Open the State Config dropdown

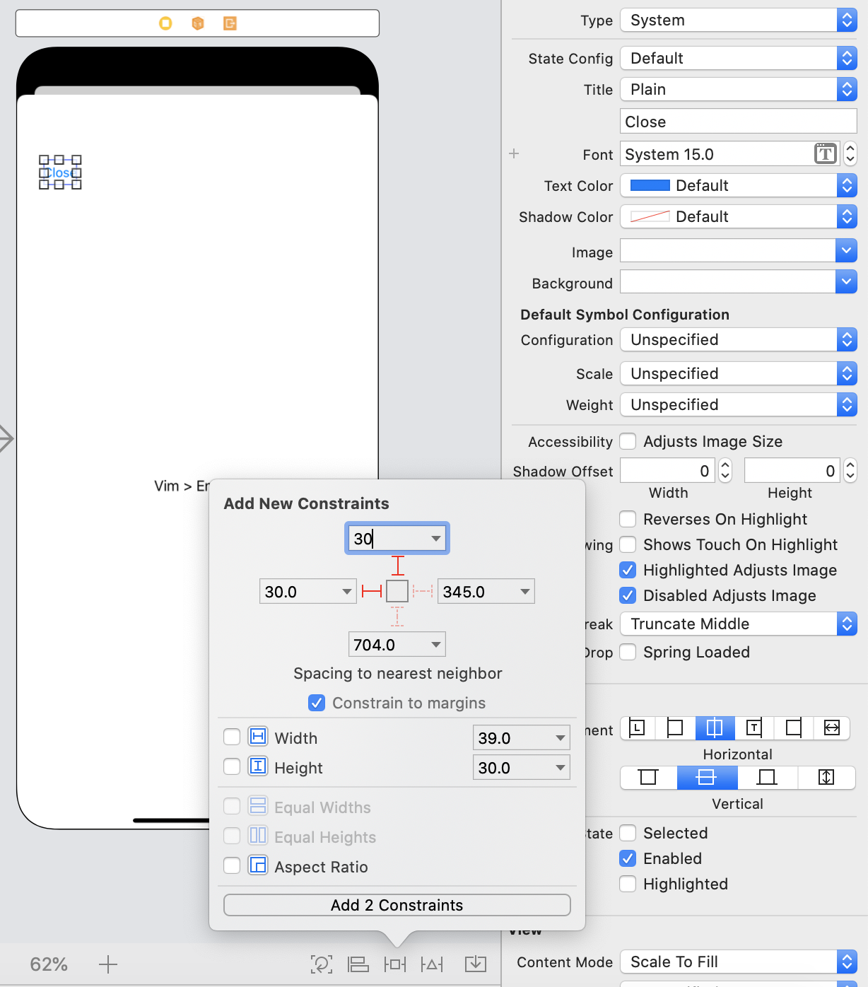[x=739, y=58]
